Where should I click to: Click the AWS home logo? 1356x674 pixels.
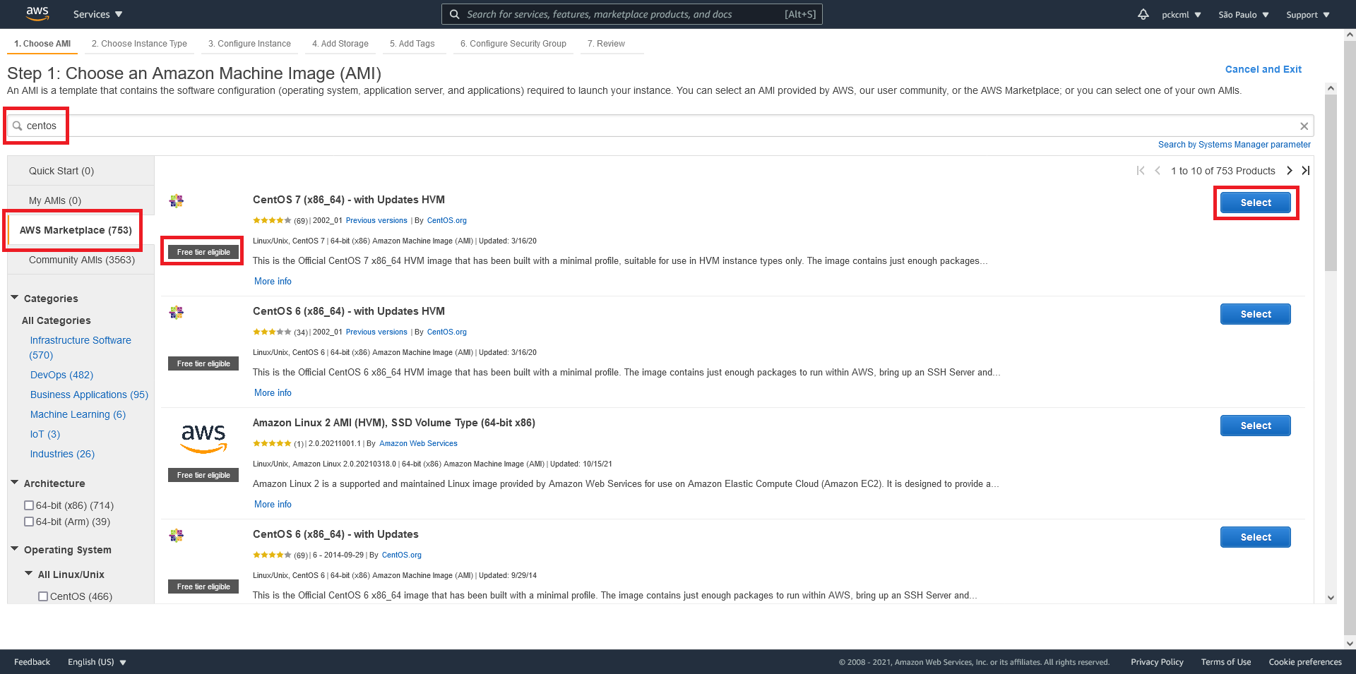pos(37,13)
